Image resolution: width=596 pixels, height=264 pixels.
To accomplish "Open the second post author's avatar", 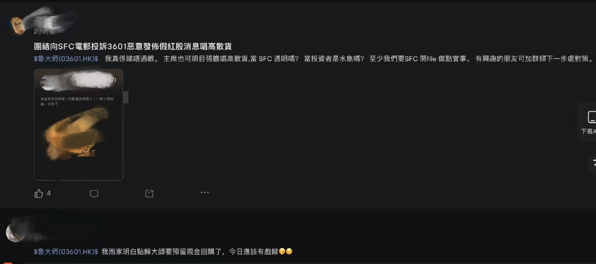I will coord(16,232).
